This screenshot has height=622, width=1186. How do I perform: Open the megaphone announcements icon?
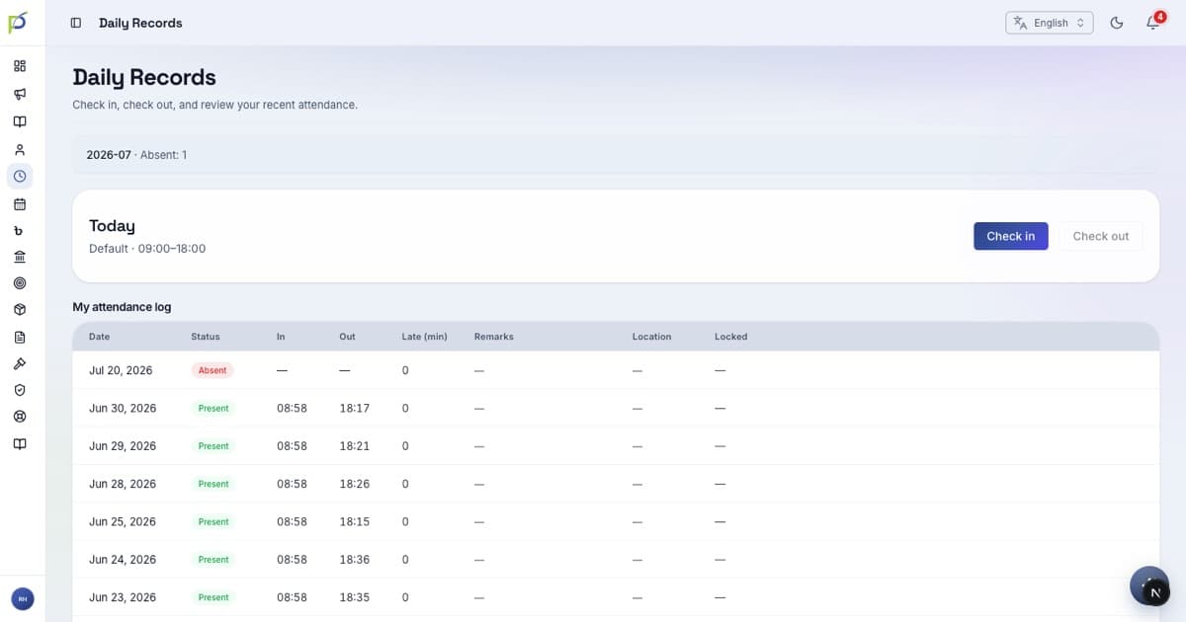[20, 94]
